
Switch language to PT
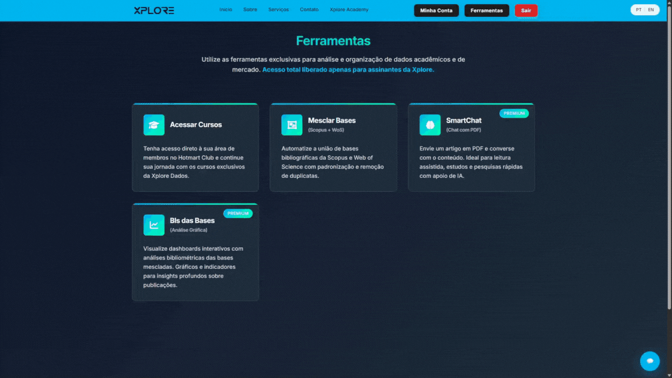(x=639, y=10)
